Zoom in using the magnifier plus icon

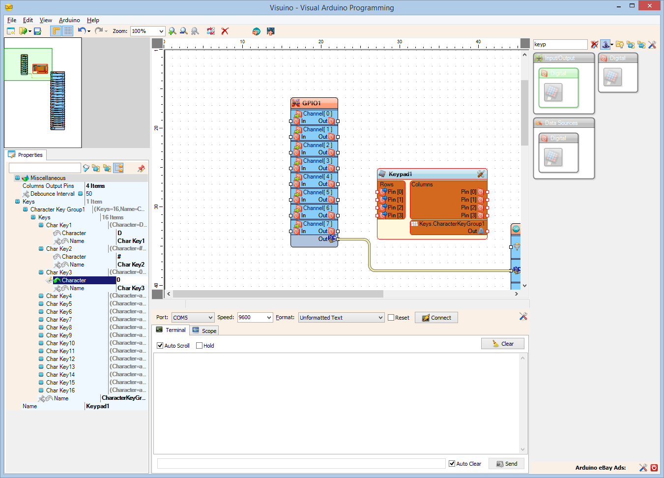pos(172,30)
